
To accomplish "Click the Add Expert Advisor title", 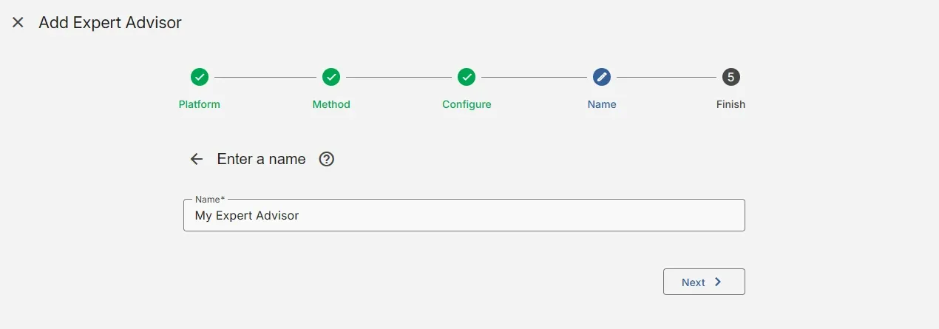I will click(x=110, y=23).
